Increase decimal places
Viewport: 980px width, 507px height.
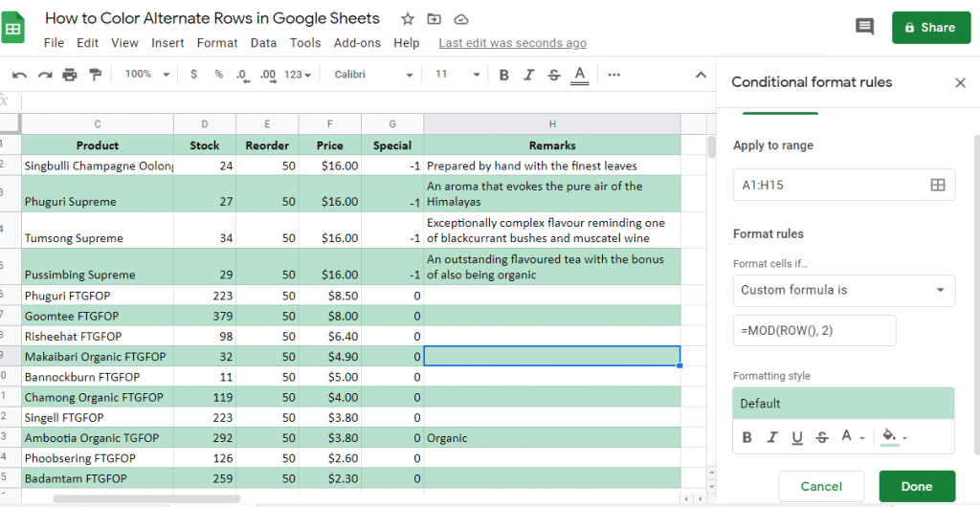point(268,75)
